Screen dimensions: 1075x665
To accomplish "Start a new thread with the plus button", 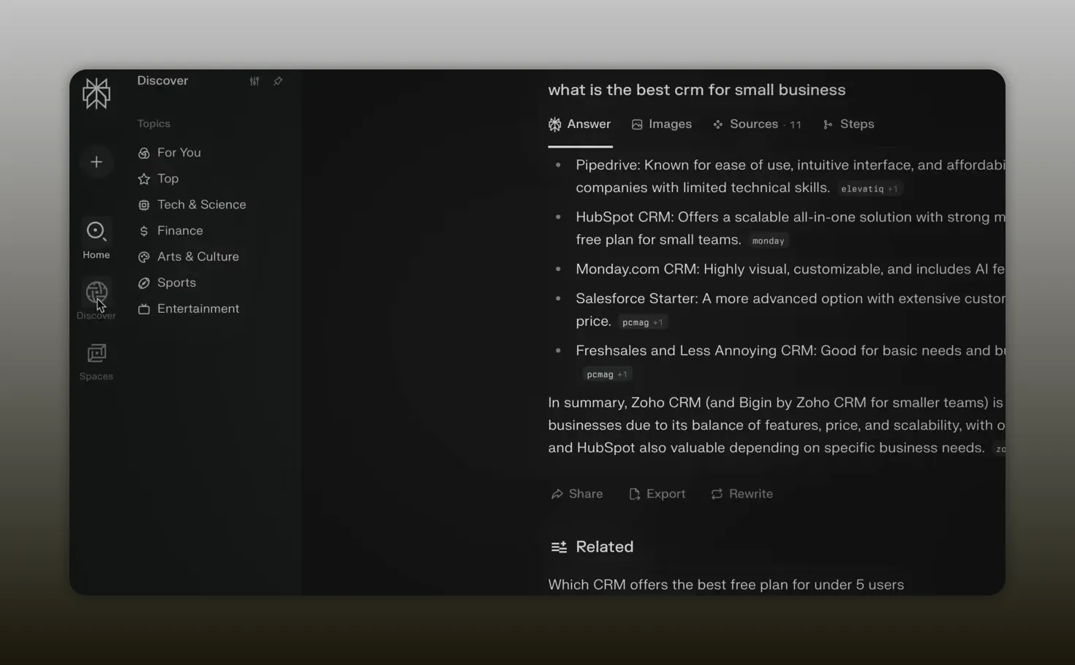I will click(x=97, y=162).
